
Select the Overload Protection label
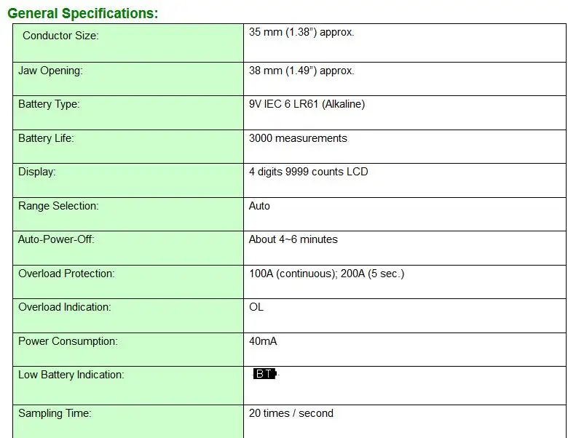66,274
